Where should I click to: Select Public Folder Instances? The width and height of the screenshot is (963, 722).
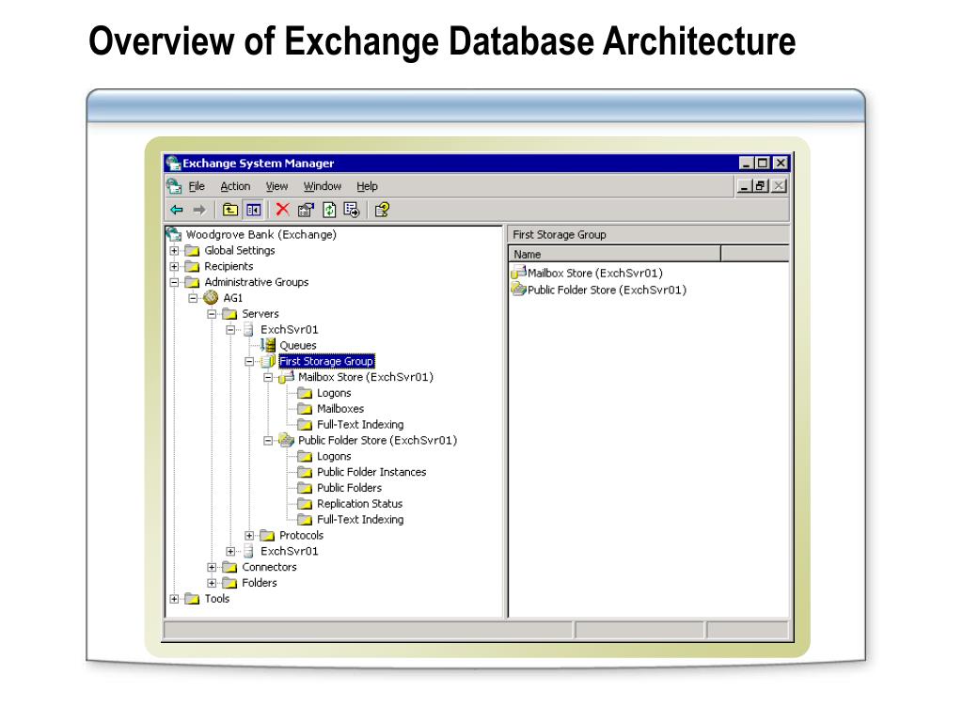(371, 472)
